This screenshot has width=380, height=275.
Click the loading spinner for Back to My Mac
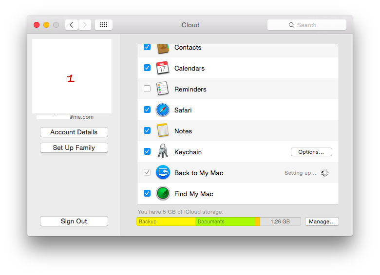[x=325, y=173]
